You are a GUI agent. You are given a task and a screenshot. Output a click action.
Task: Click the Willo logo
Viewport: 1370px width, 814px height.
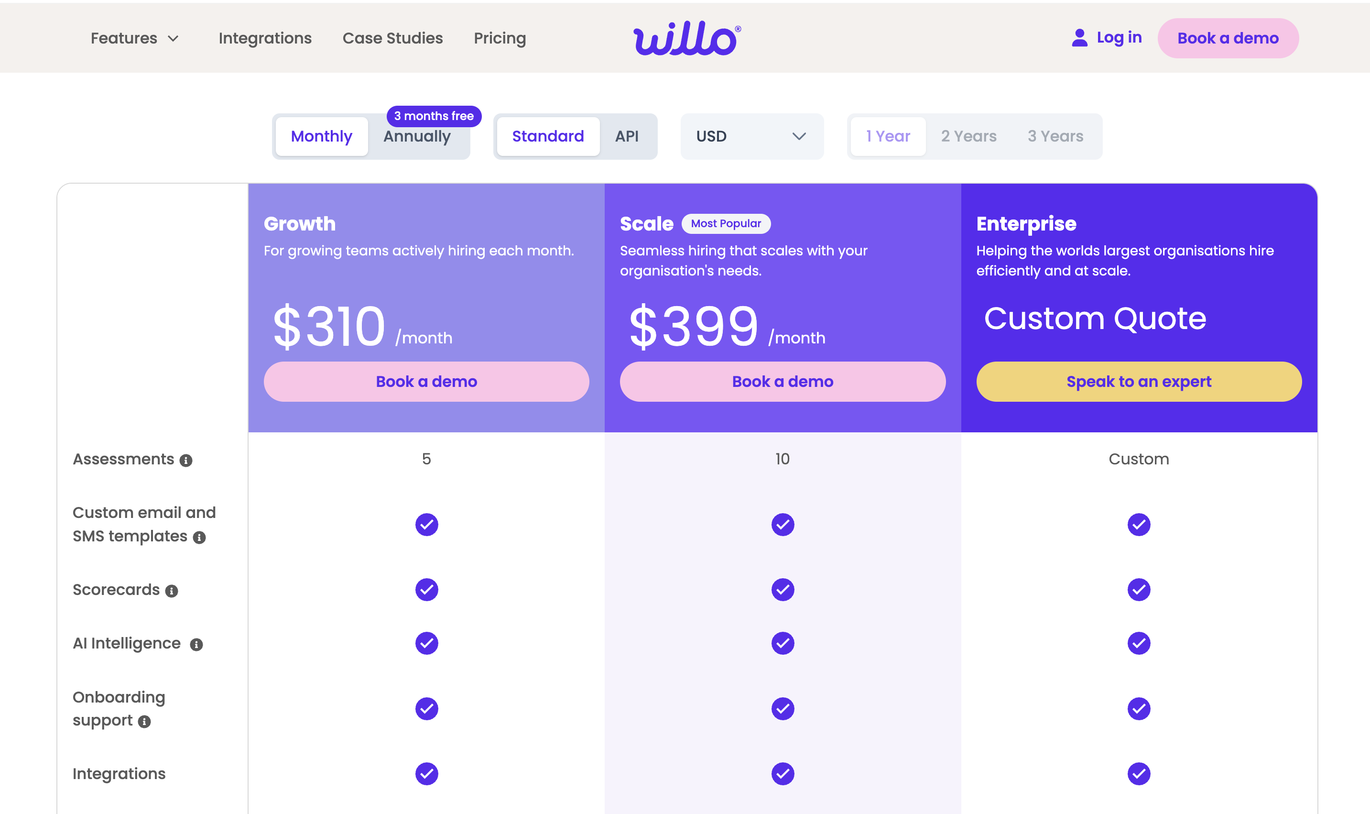point(686,38)
